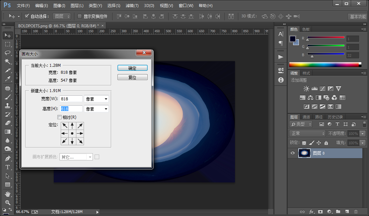Select the Zoom tool in toolbar
369x216 pixels.
pyautogui.click(x=8, y=202)
